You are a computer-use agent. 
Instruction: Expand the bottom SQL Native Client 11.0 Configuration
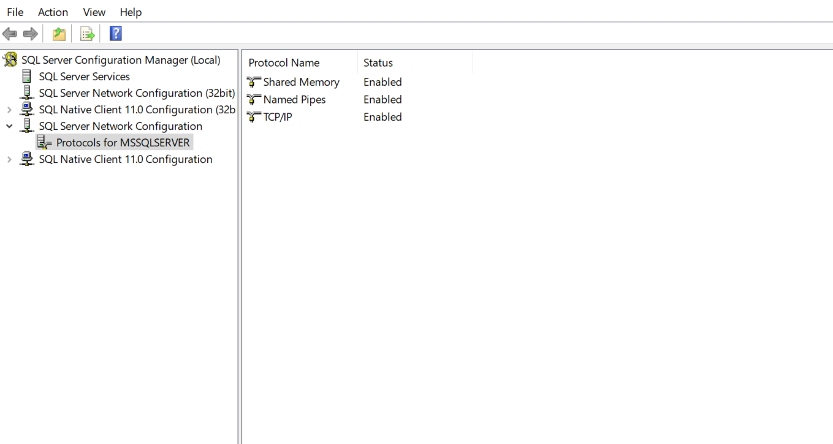(9, 160)
